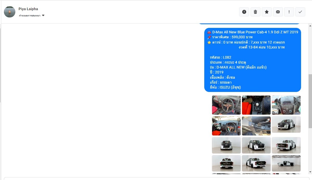Click the car code L082 line
312x180 pixels.
click(220, 57)
